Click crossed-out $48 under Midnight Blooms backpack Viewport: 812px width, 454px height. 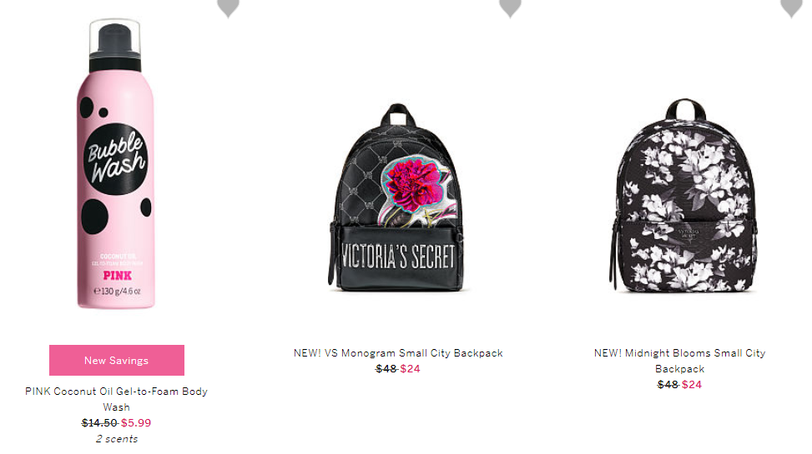click(x=668, y=385)
